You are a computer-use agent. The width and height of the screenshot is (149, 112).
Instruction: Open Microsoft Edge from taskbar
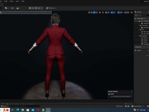pos(18,110)
